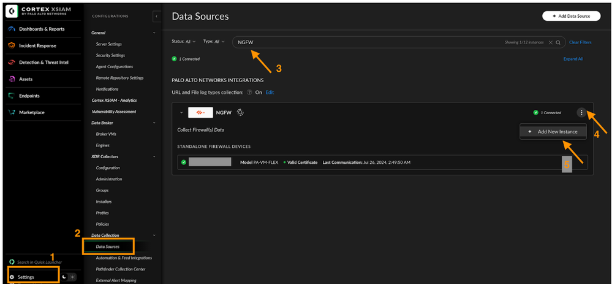
Task: Go to the Marketplace cart icon
Action: [12, 112]
